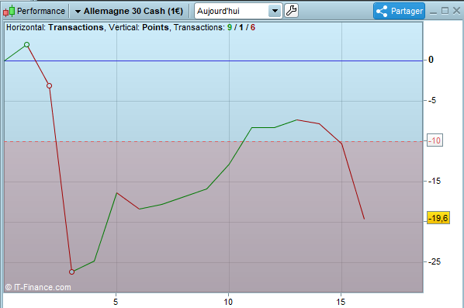Click the Aujourd'hui dropdown arrow

[275, 11]
